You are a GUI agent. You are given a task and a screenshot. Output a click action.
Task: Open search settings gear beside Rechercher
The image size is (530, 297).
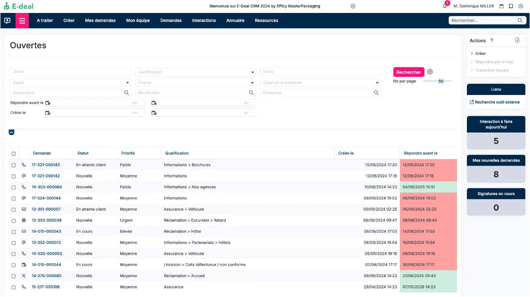point(430,72)
